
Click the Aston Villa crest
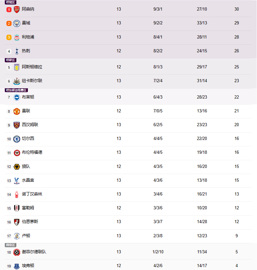coord(17,67)
